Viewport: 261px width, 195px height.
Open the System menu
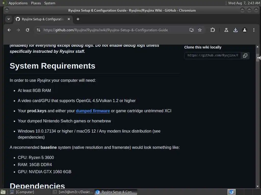click(50, 3)
